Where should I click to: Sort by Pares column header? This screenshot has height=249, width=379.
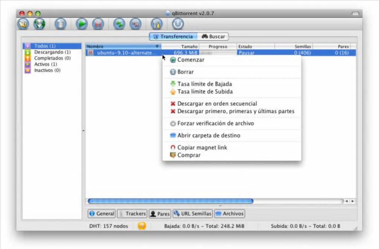(331, 46)
